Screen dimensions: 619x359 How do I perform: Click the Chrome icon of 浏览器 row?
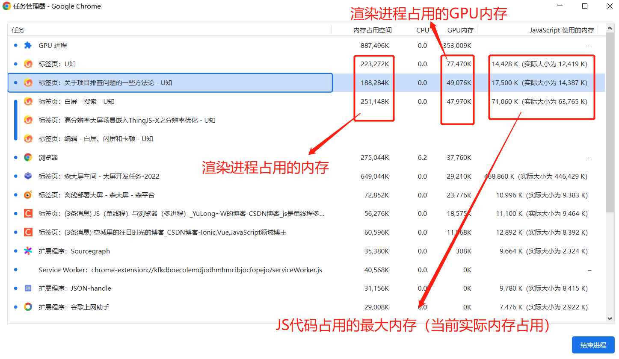[x=28, y=157]
